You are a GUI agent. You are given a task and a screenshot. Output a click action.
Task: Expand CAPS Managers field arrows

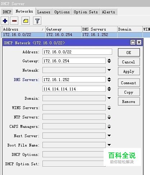[x=109, y=126]
